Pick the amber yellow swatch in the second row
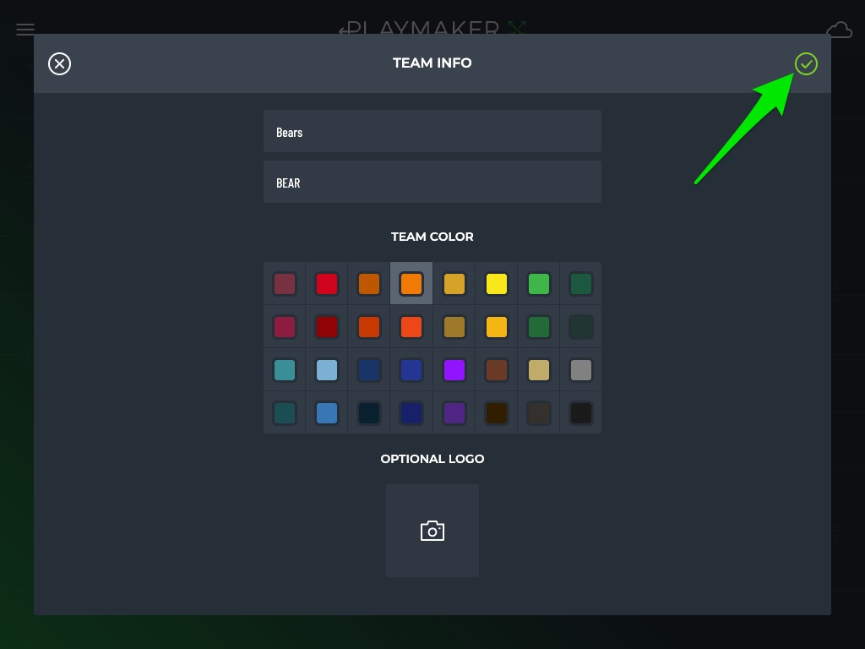This screenshot has width=865, height=649. pyautogui.click(x=497, y=327)
